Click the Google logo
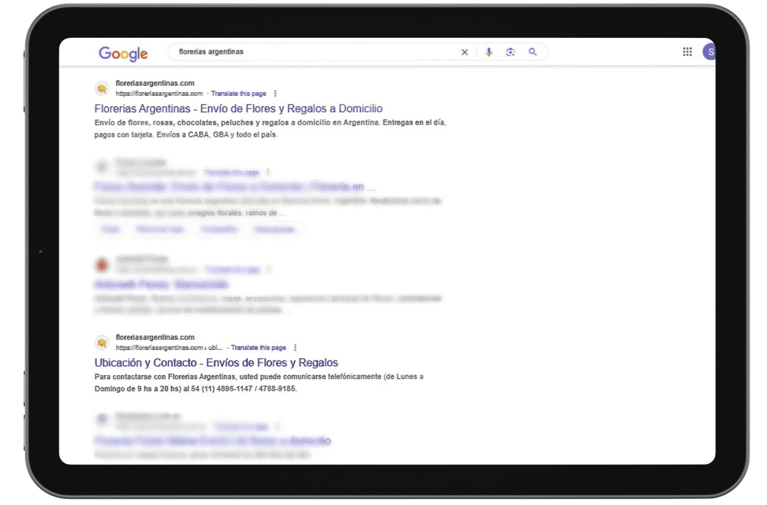This screenshot has height=505, width=767. tap(123, 53)
